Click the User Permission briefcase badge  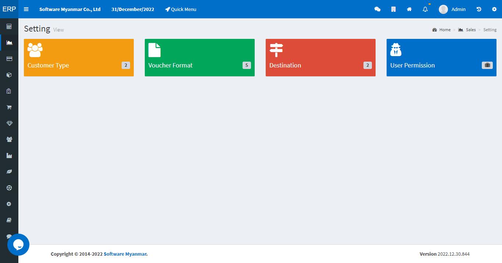(487, 65)
